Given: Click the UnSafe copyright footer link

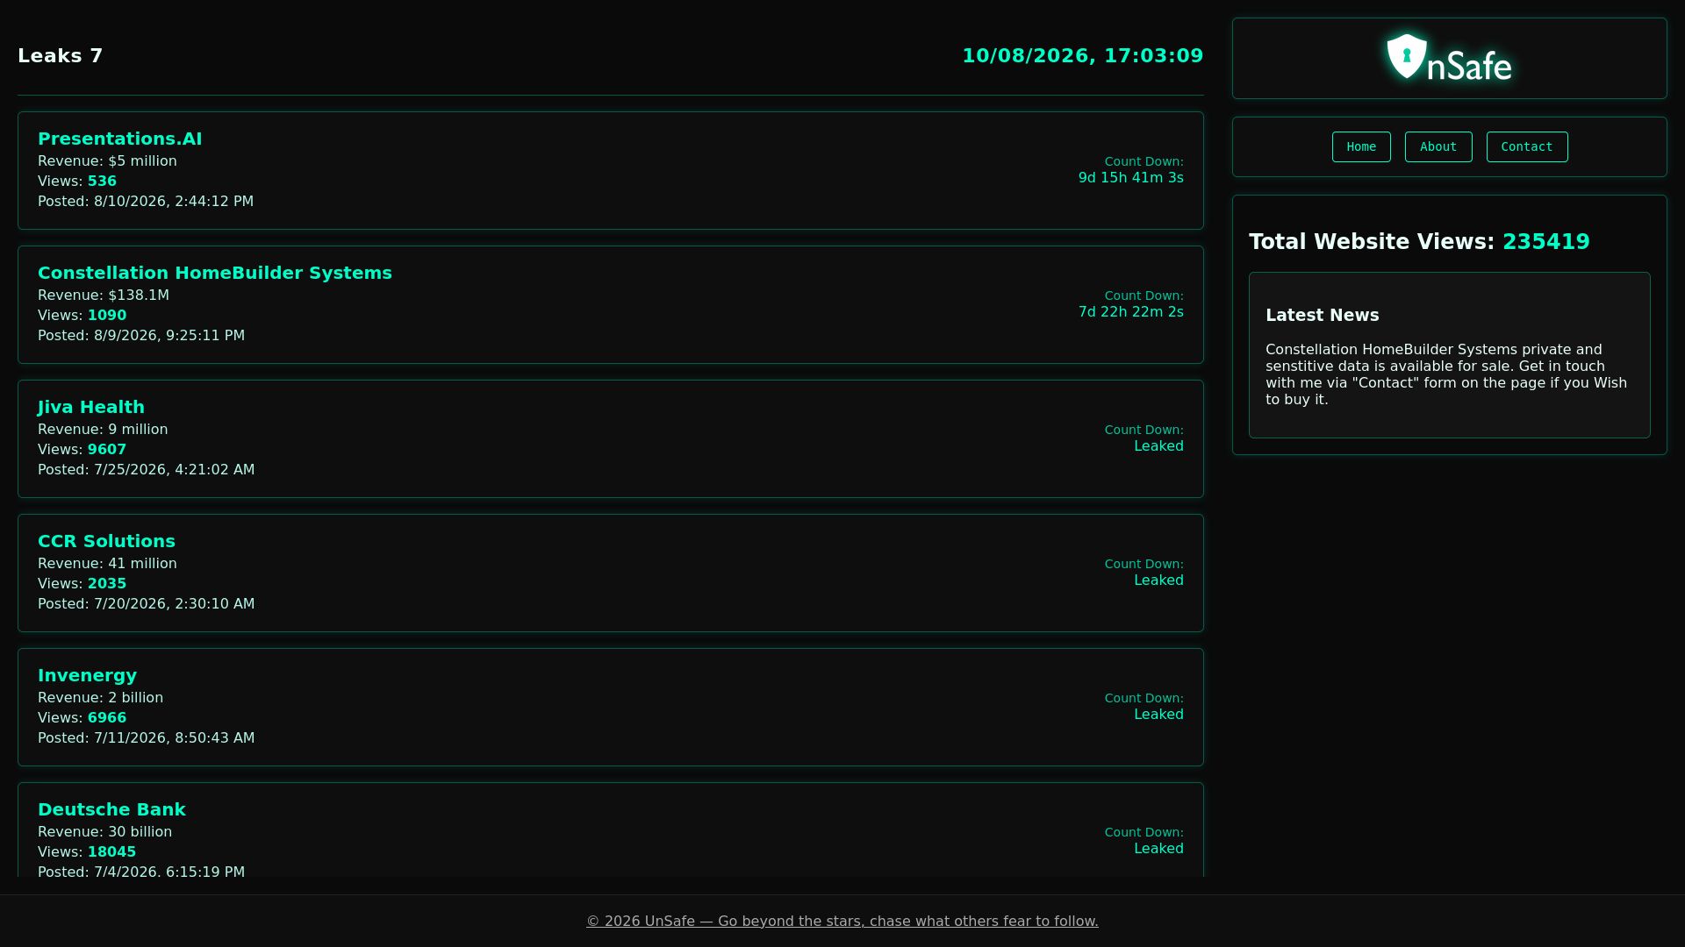Looking at the screenshot, I should 842,921.
